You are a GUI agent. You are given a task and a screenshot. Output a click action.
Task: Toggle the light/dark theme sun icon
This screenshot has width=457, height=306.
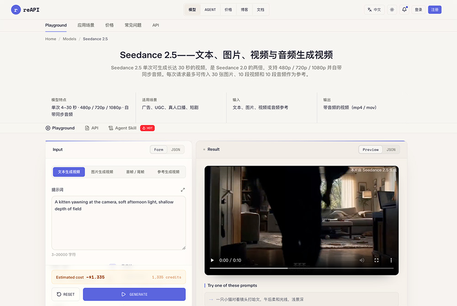(392, 10)
